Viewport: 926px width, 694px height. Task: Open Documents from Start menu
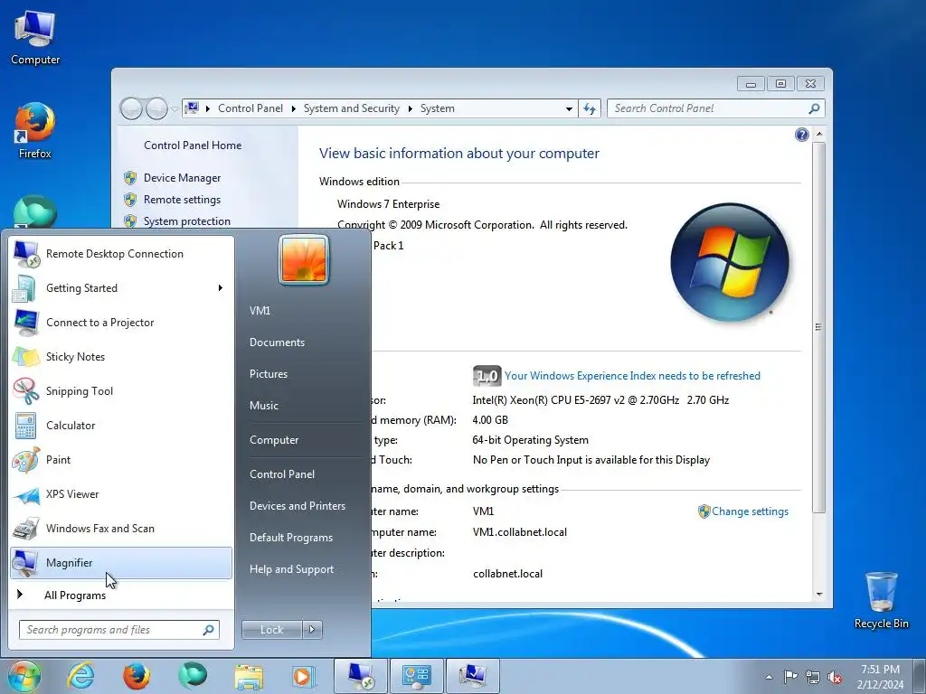pos(277,342)
